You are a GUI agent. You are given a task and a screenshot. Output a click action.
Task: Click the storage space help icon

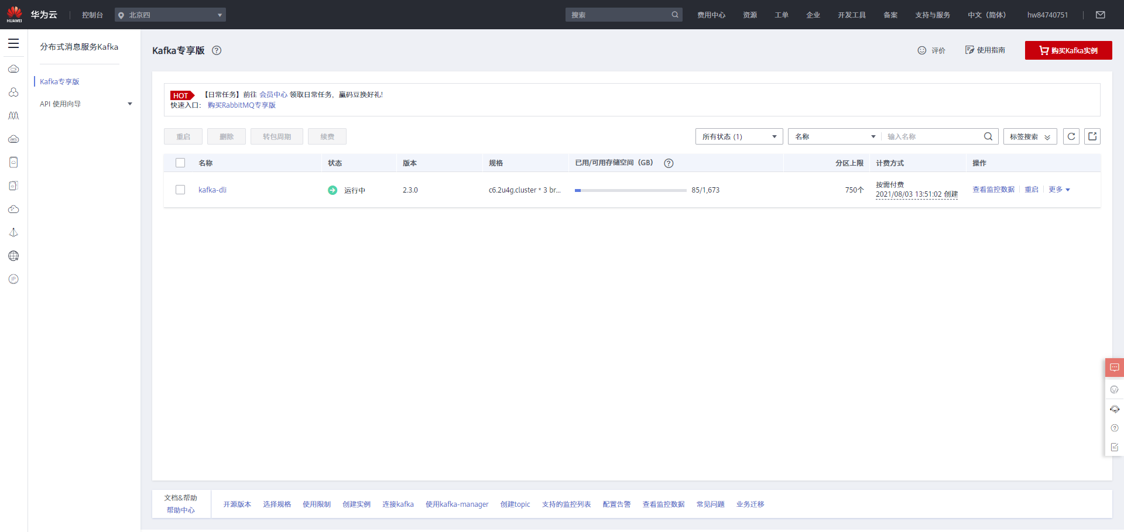(x=669, y=163)
